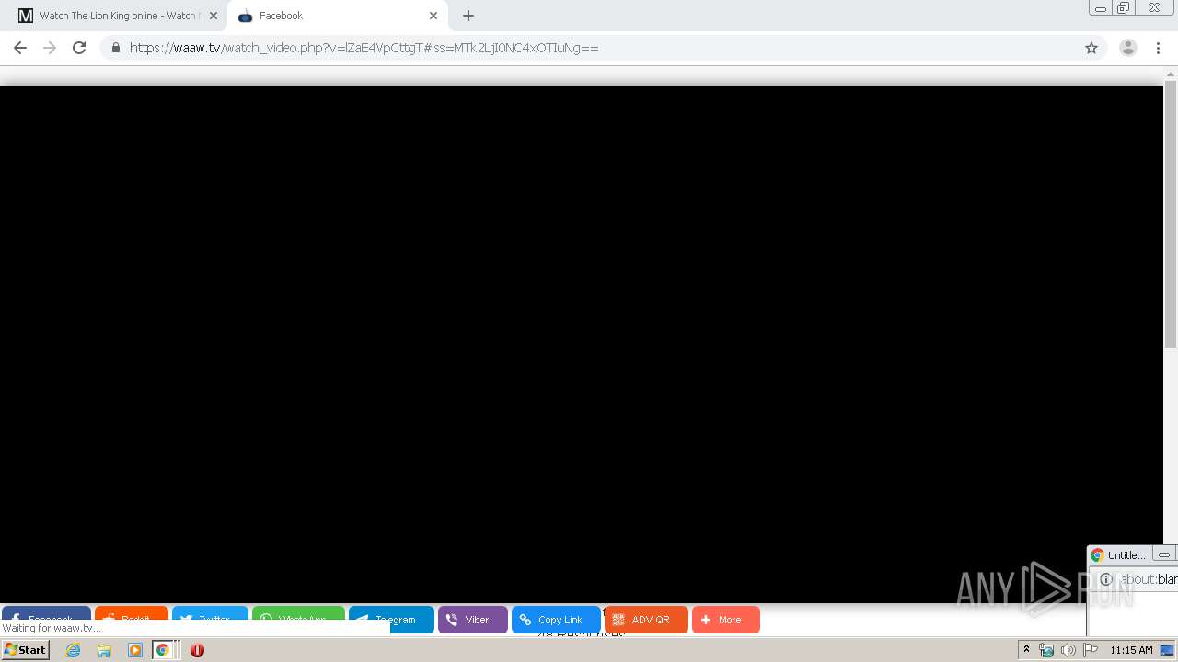The width and height of the screenshot is (1178, 662).
Task: Share via Reddit button
Action: [x=132, y=613]
